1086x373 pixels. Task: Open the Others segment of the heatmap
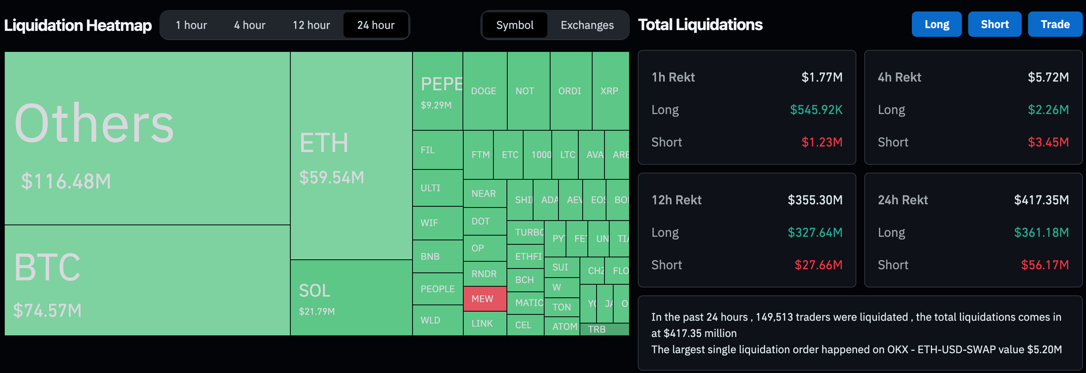pyautogui.click(x=147, y=139)
